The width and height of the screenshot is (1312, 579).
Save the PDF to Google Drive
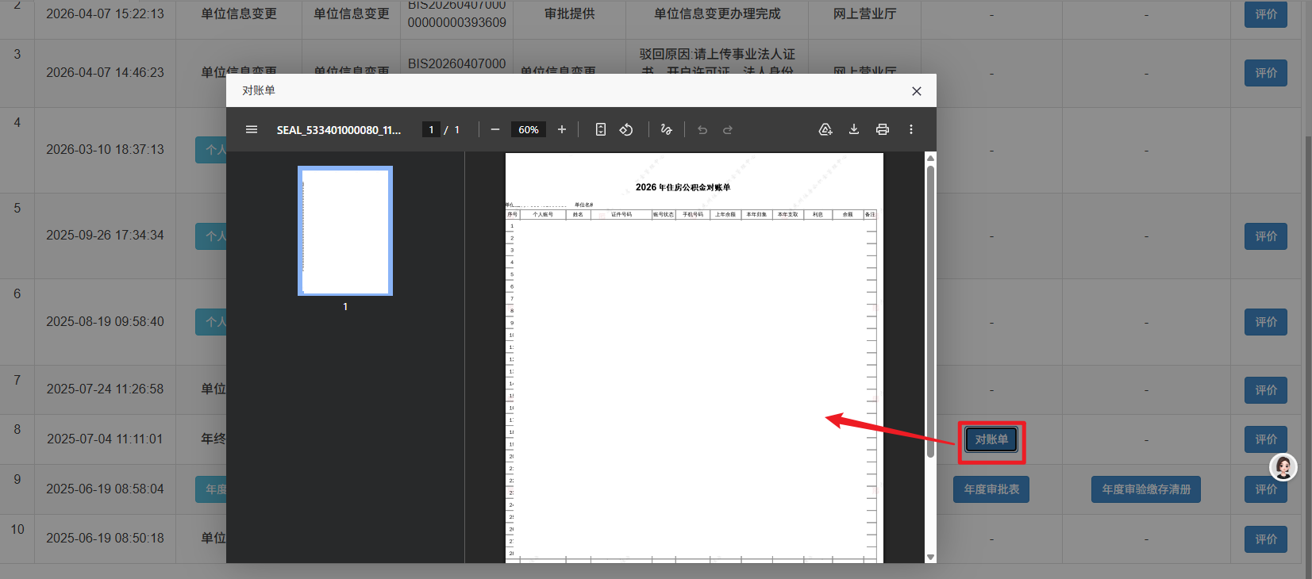(x=825, y=129)
